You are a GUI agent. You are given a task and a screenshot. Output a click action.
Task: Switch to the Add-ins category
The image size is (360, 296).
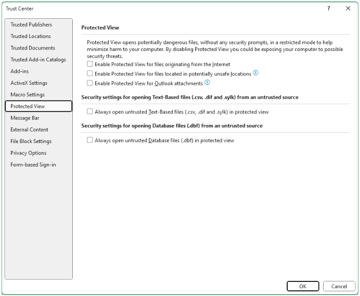point(20,71)
